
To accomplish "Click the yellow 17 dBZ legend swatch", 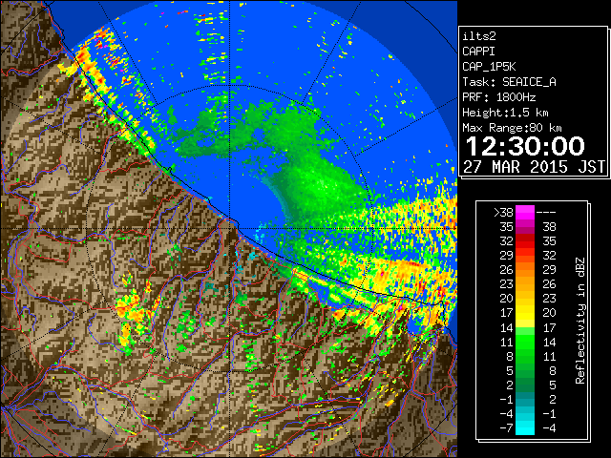I will coord(525,313).
